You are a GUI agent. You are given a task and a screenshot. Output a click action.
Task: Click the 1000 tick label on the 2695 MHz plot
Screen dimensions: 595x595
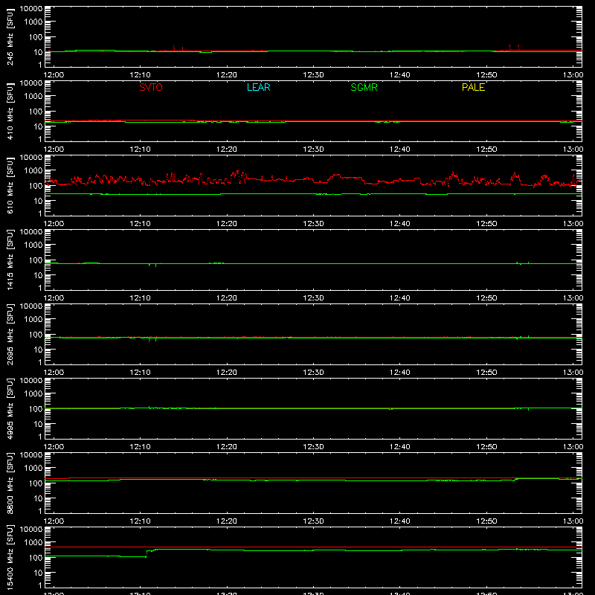click(33, 320)
